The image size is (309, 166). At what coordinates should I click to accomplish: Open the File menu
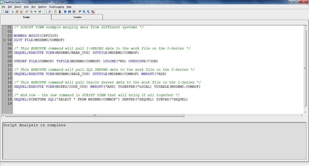[4, 7]
